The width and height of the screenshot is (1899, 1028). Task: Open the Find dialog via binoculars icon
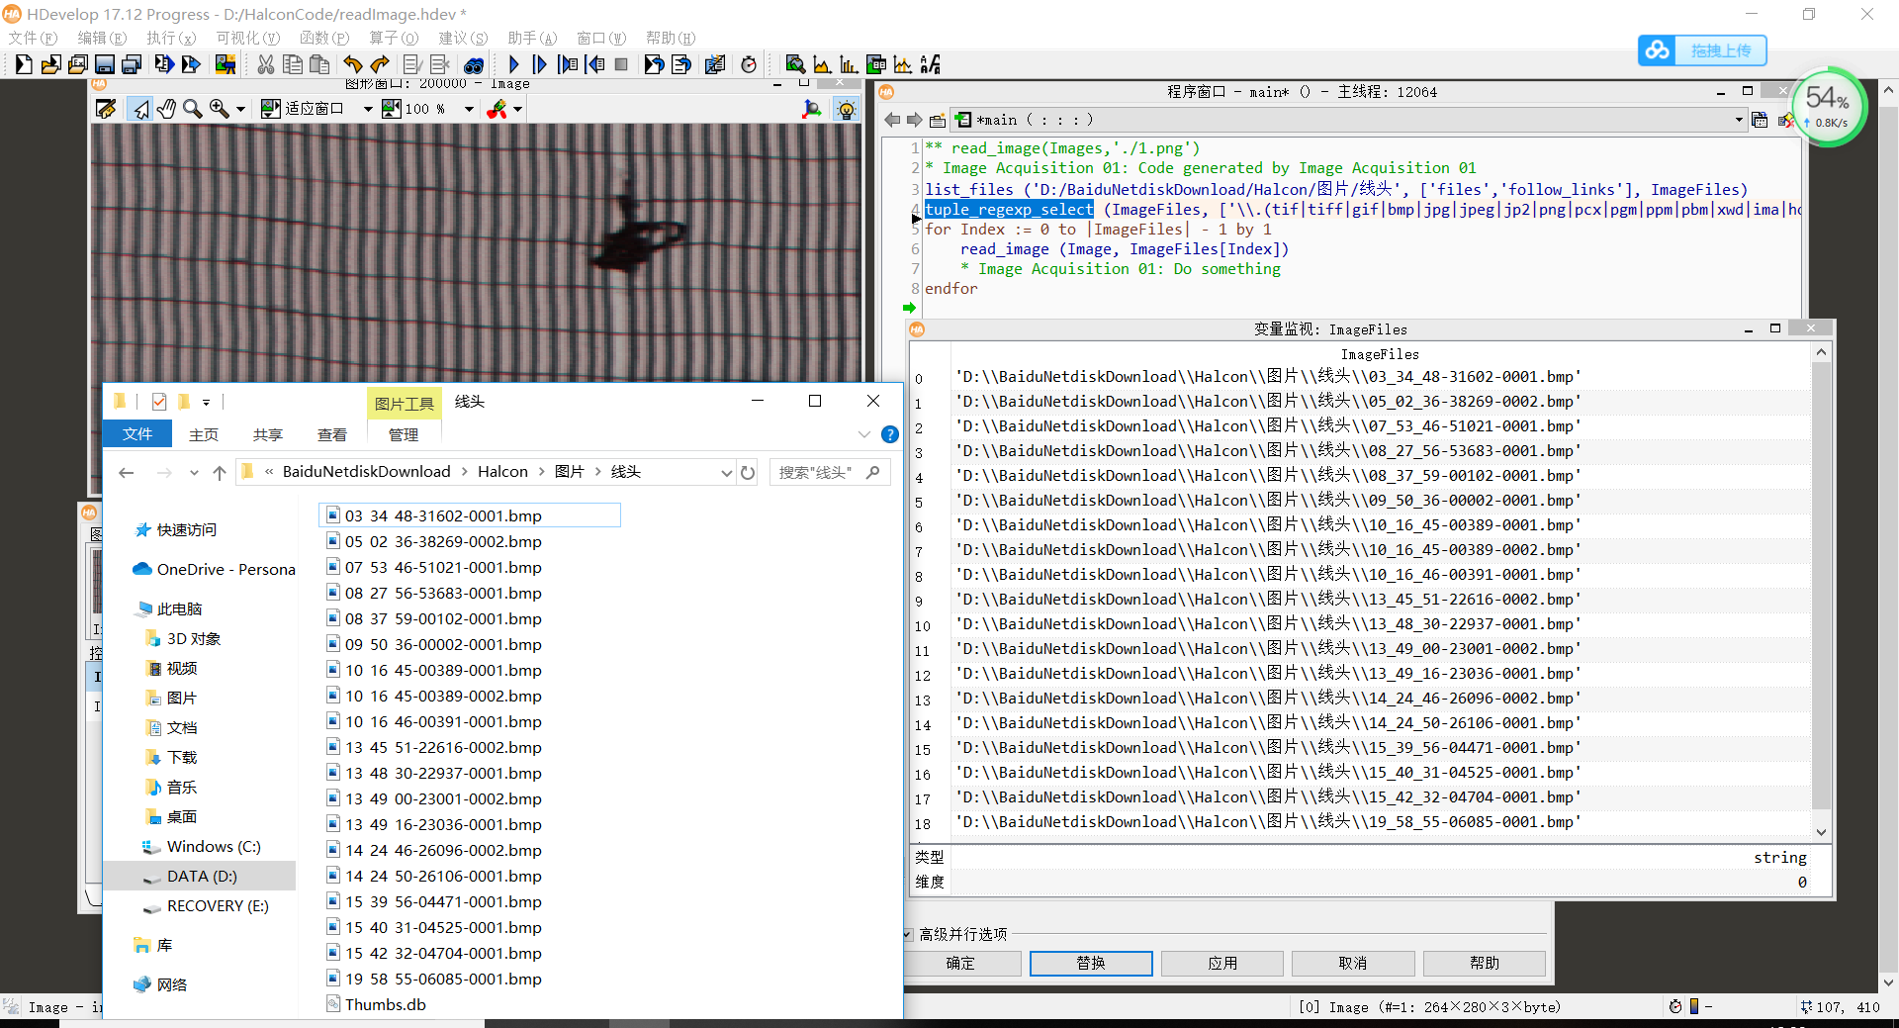click(475, 65)
